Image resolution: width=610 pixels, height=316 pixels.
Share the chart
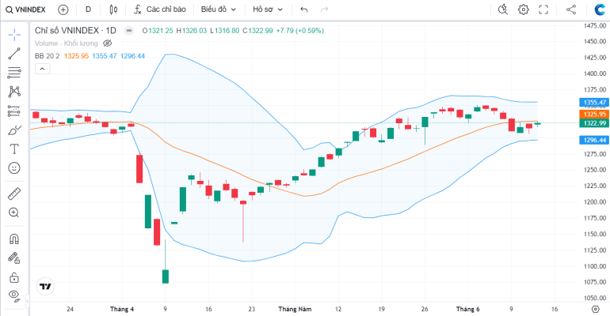click(570, 9)
